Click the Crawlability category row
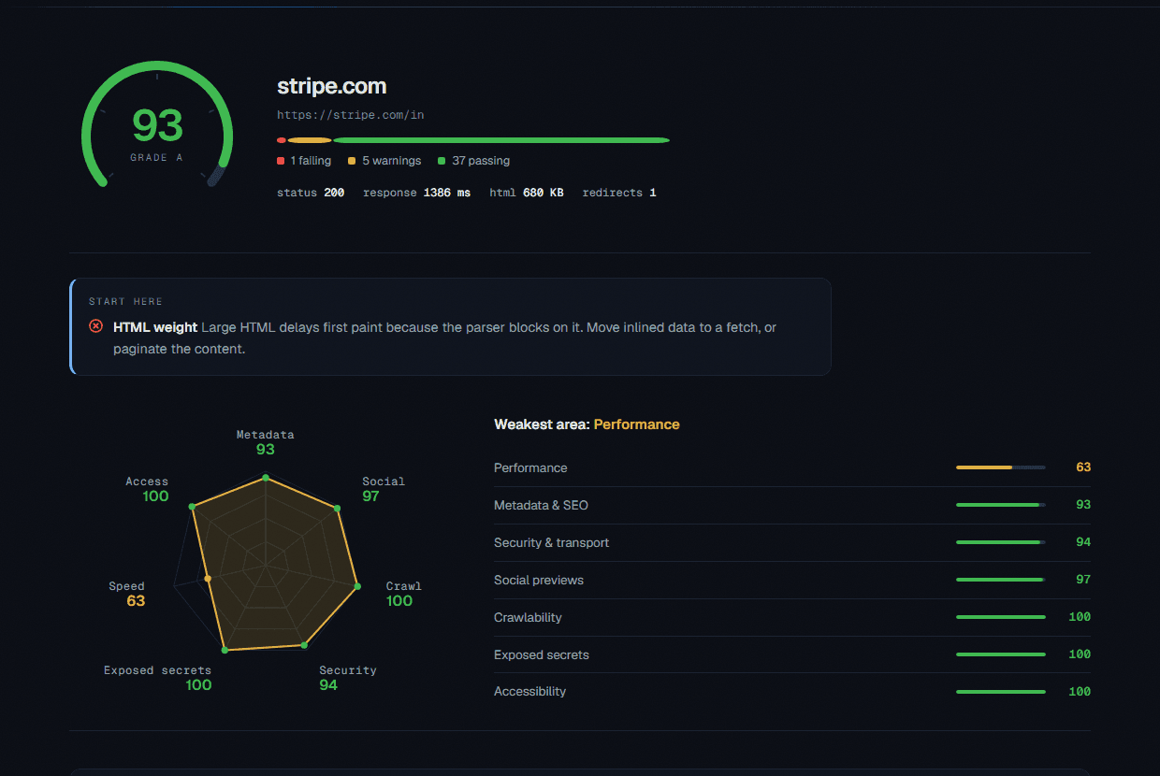1160x776 pixels. 792,617
